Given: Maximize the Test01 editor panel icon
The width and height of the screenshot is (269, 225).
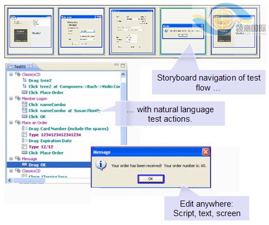Looking at the screenshot, I should pyautogui.click(x=123, y=66).
